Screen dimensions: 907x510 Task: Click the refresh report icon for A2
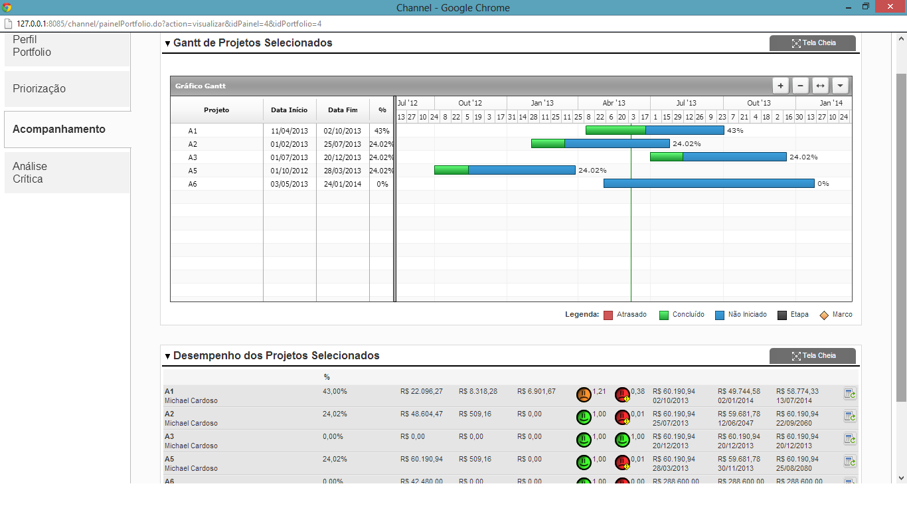[x=850, y=417]
